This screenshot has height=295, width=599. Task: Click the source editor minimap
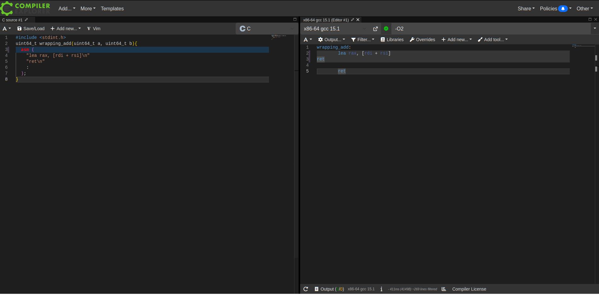pos(280,37)
